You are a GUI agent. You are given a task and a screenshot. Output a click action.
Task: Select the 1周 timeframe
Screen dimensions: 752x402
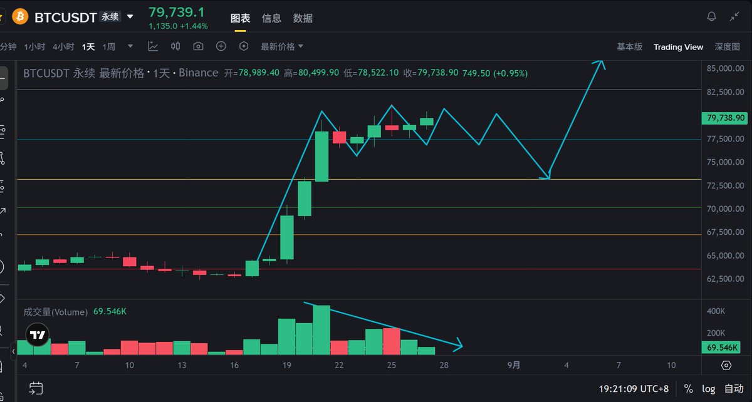click(x=108, y=47)
